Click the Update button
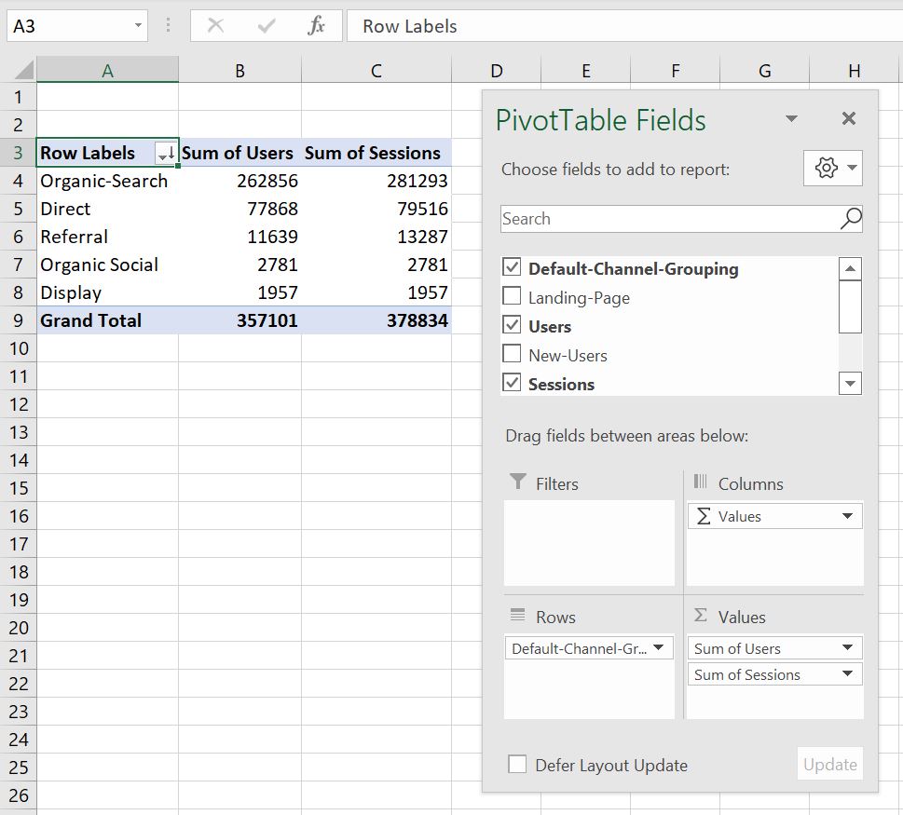 point(829,765)
